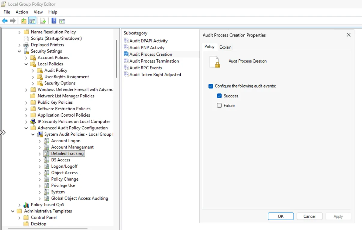Screen dimensions: 362x230
Task: Select Global Object Access Auditing
Action: (80, 198)
